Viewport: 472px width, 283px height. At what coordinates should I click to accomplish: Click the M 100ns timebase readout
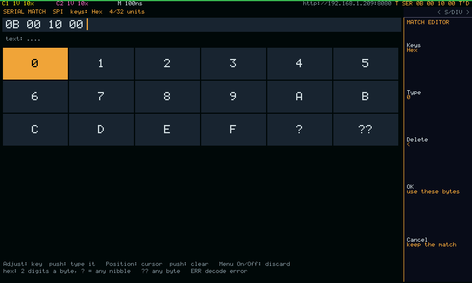click(130, 4)
